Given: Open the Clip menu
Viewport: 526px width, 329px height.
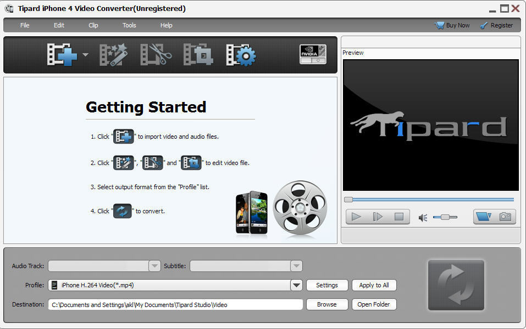Looking at the screenshot, I should coord(93,25).
